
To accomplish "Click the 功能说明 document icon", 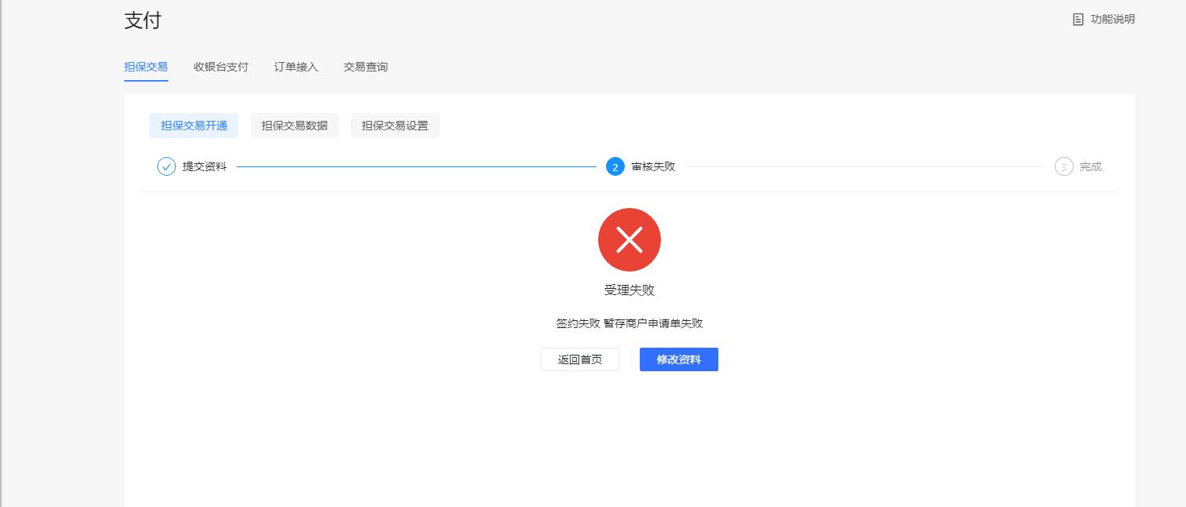I will (1078, 20).
